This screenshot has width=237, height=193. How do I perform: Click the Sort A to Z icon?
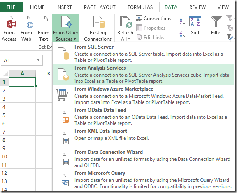182,21
